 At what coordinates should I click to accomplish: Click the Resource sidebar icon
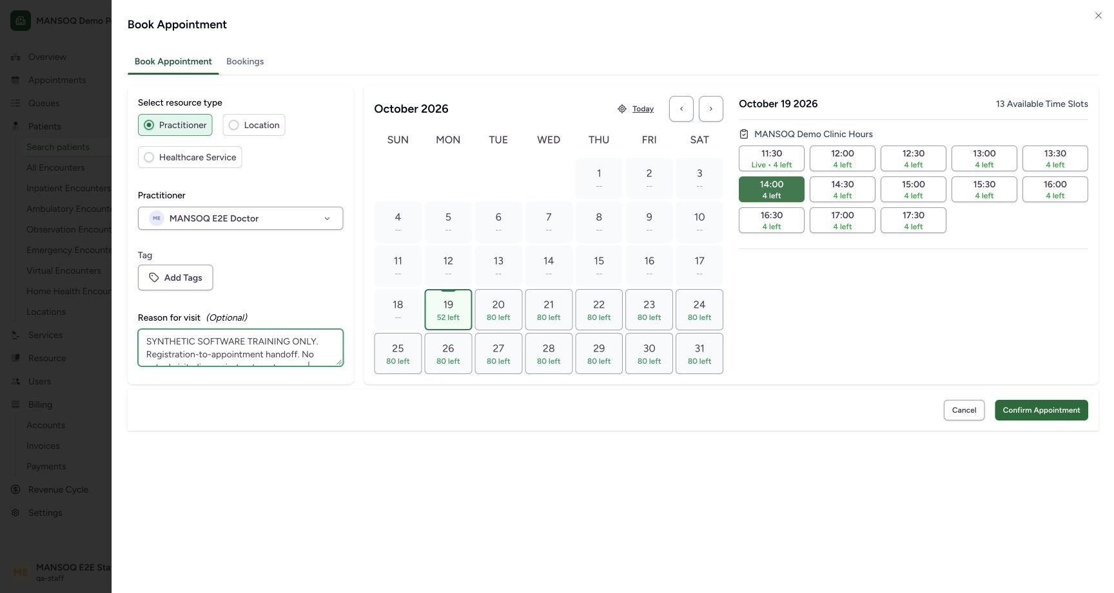(x=15, y=358)
